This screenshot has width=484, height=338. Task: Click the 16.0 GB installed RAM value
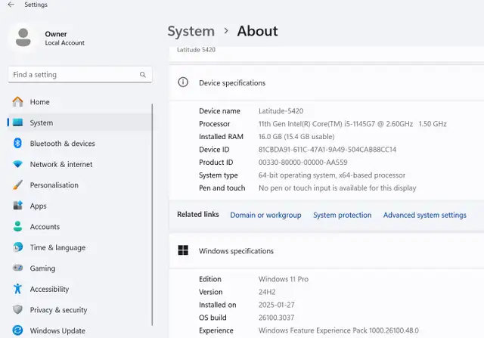point(296,137)
